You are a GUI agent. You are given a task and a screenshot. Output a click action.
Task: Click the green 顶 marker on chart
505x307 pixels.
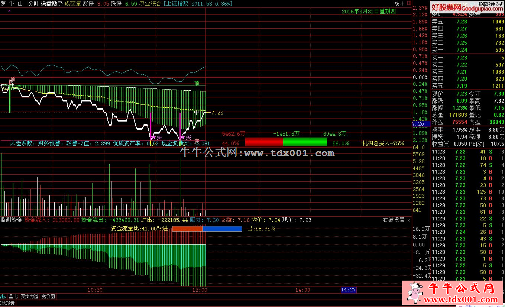(197, 83)
